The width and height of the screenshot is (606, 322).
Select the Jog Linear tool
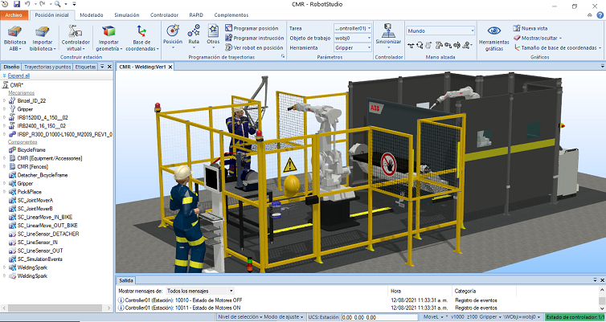pos(448,45)
